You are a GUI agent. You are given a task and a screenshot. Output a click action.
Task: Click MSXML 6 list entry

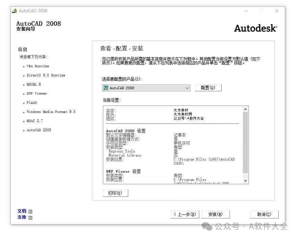(34, 85)
